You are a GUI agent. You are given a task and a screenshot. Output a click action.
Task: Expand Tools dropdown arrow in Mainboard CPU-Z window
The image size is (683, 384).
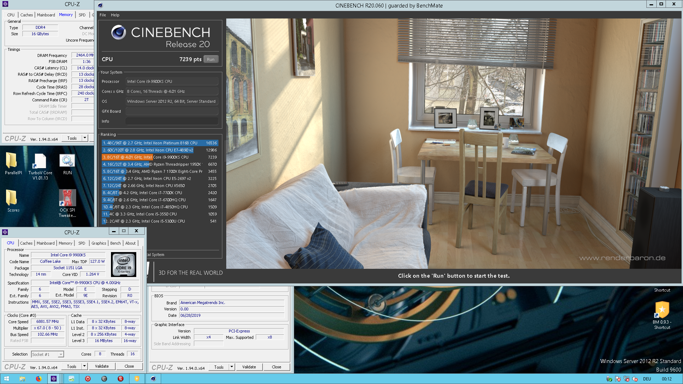232,367
